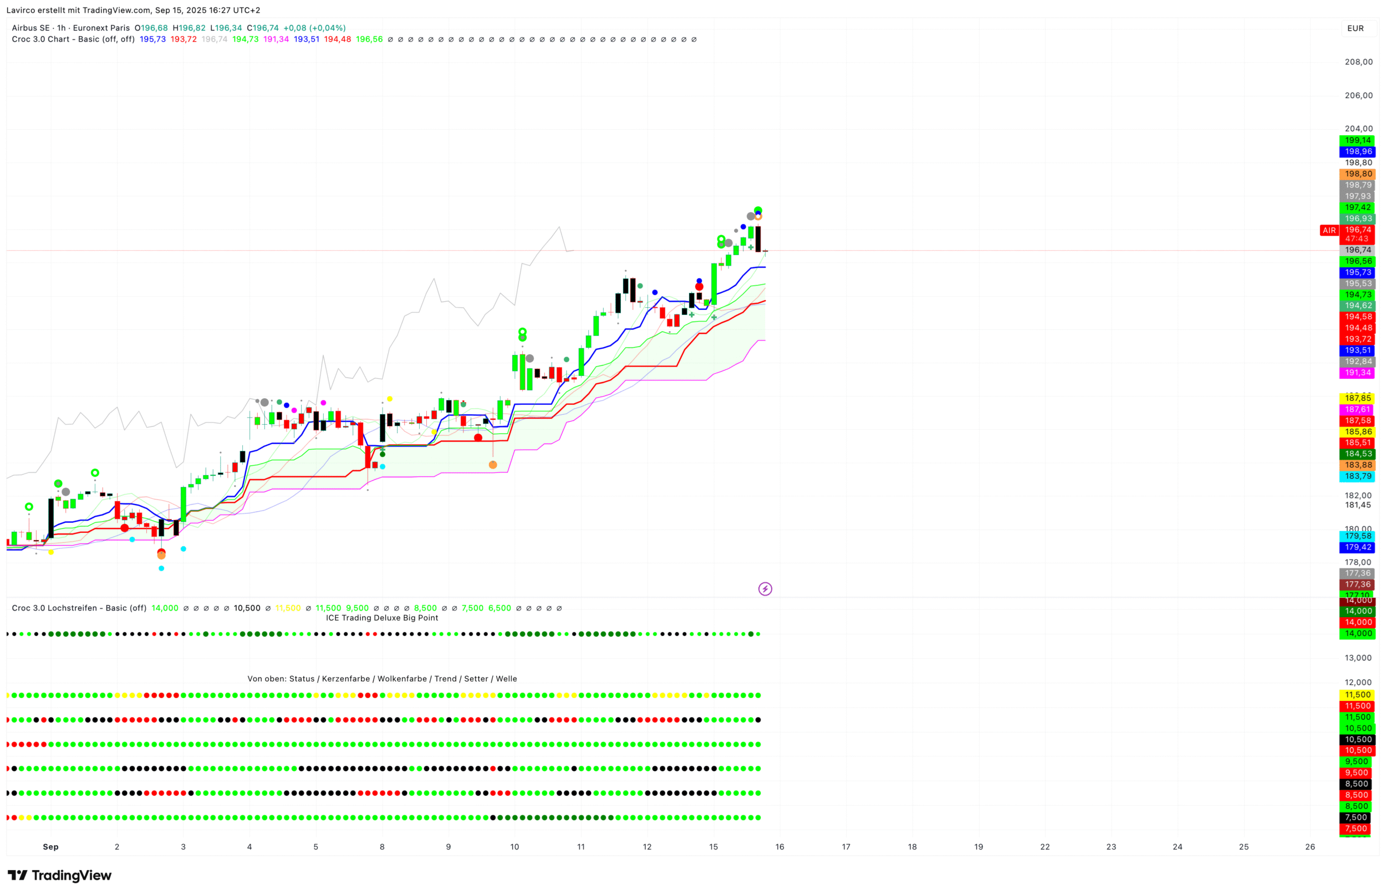Select the Croc 3.0 Lochstreifen - Basic legend
Screen dimensions: 1386x895
click(x=79, y=608)
